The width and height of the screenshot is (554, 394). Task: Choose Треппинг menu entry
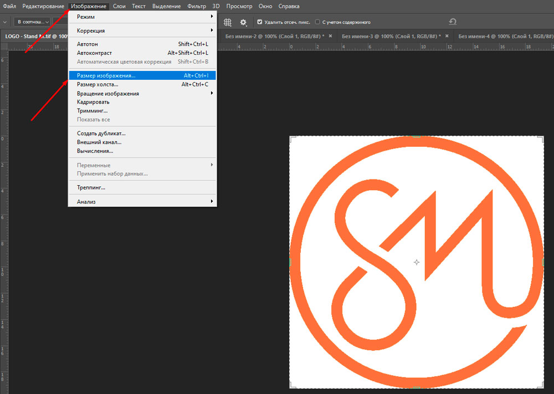click(142, 187)
